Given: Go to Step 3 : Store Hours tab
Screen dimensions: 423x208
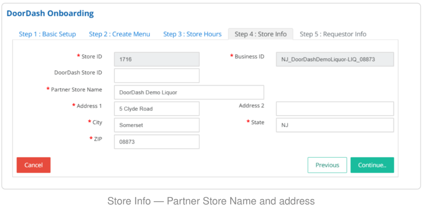Looking at the screenshot, I should tap(192, 34).
